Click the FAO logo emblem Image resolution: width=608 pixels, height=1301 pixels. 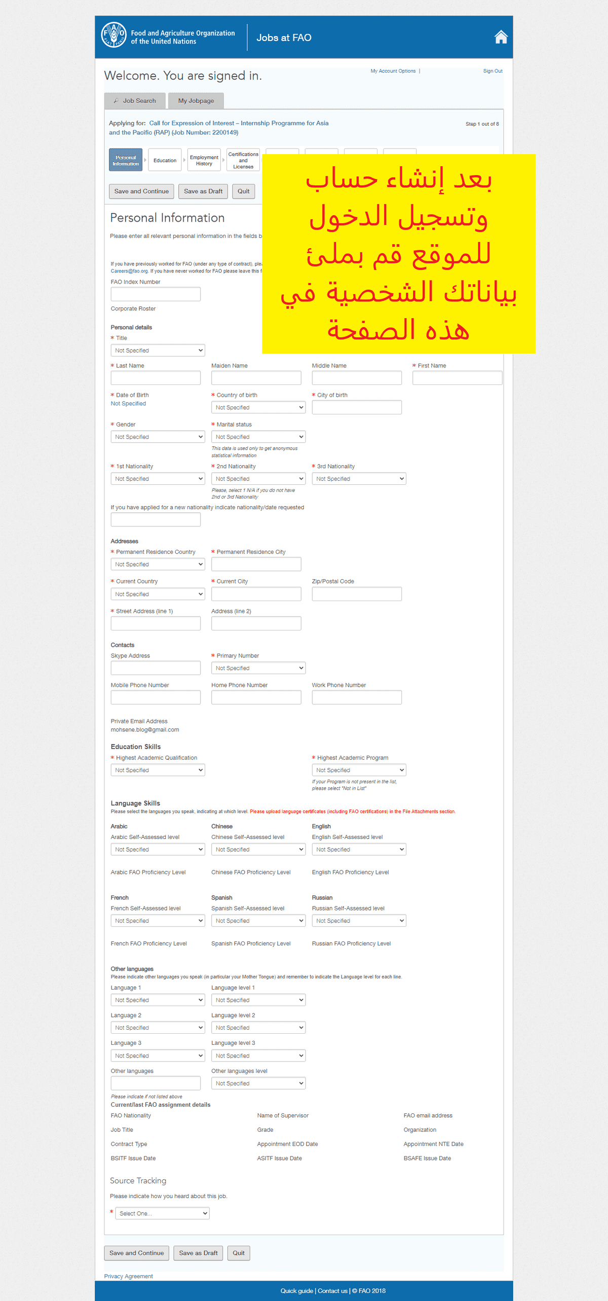[x=113, y=35]
